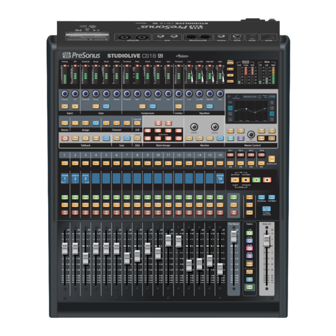Click the Equalizer Low knob
This screenshot has height=336, width=336.
click(189, 94)
